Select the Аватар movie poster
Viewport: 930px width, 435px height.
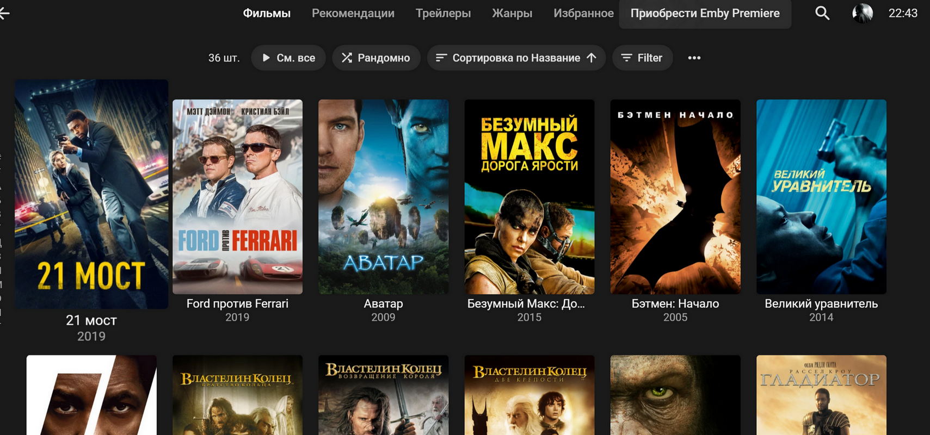[383, 196]
